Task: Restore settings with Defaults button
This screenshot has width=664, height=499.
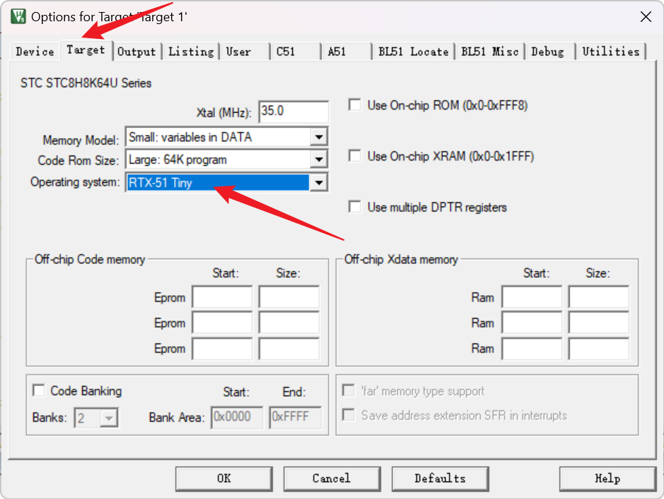Action: [441, 478]
